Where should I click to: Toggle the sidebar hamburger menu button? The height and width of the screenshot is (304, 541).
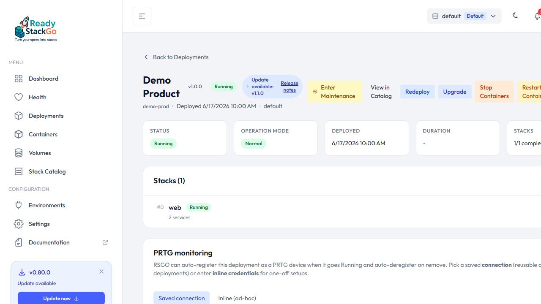[142, 16]
